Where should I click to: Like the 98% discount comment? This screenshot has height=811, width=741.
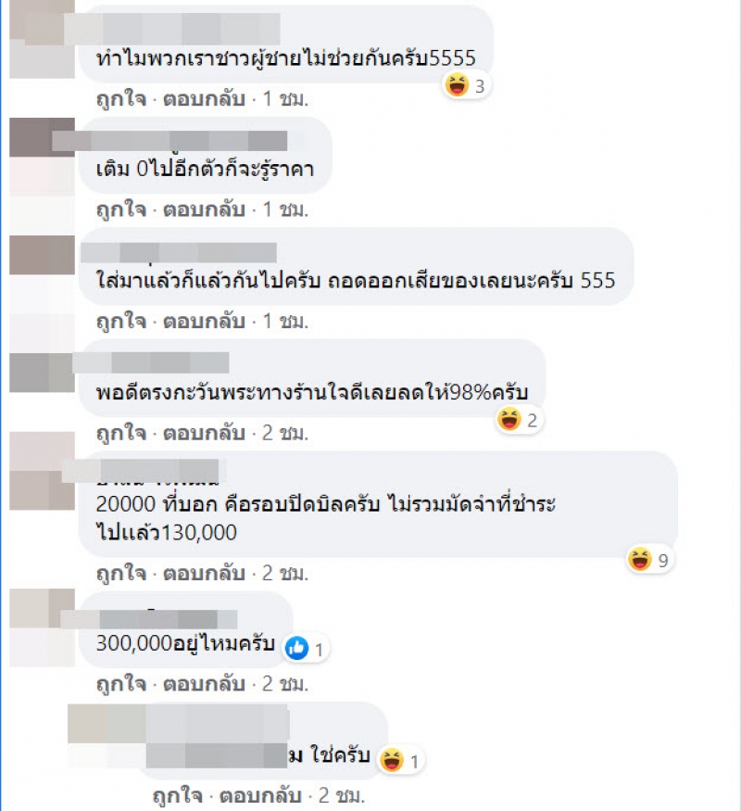pos(121,433)
